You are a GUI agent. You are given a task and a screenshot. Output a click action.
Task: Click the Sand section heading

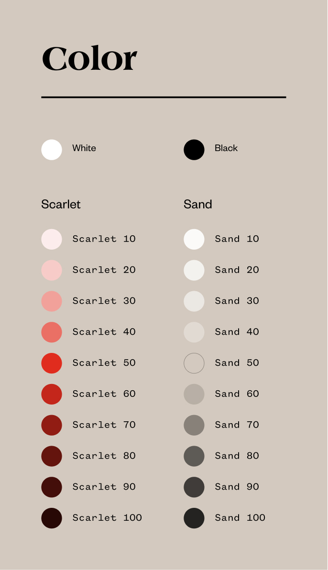pyautogui.click(x=198, y=204)
